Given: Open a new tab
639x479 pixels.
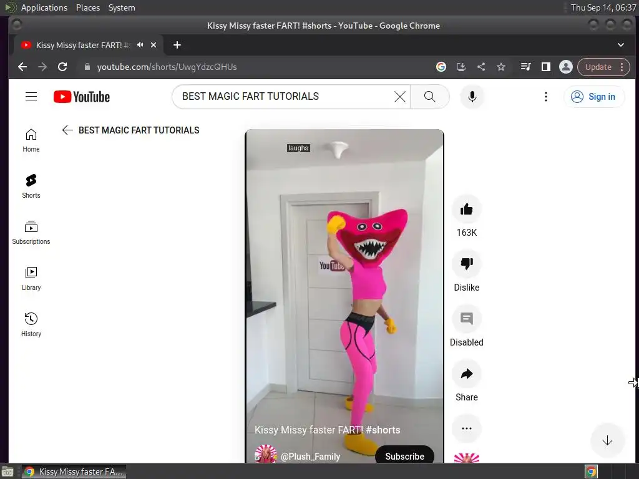Looking at the screenshot, I should click(177, 45).
